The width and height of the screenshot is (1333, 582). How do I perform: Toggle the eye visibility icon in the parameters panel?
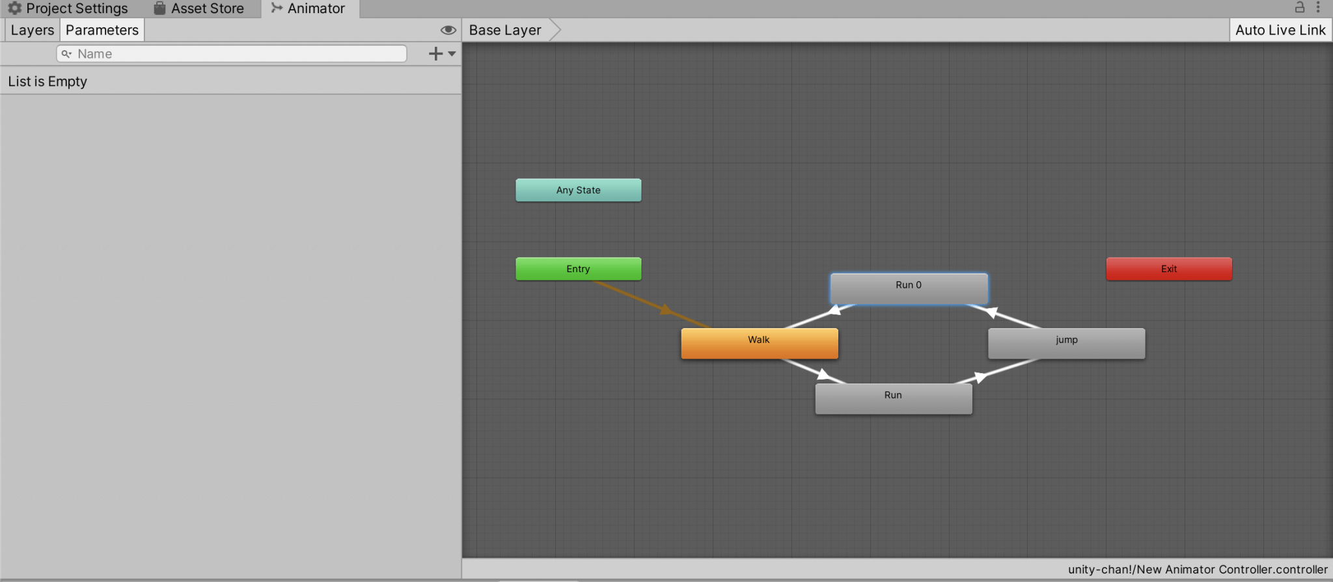[x=448, y=30]
